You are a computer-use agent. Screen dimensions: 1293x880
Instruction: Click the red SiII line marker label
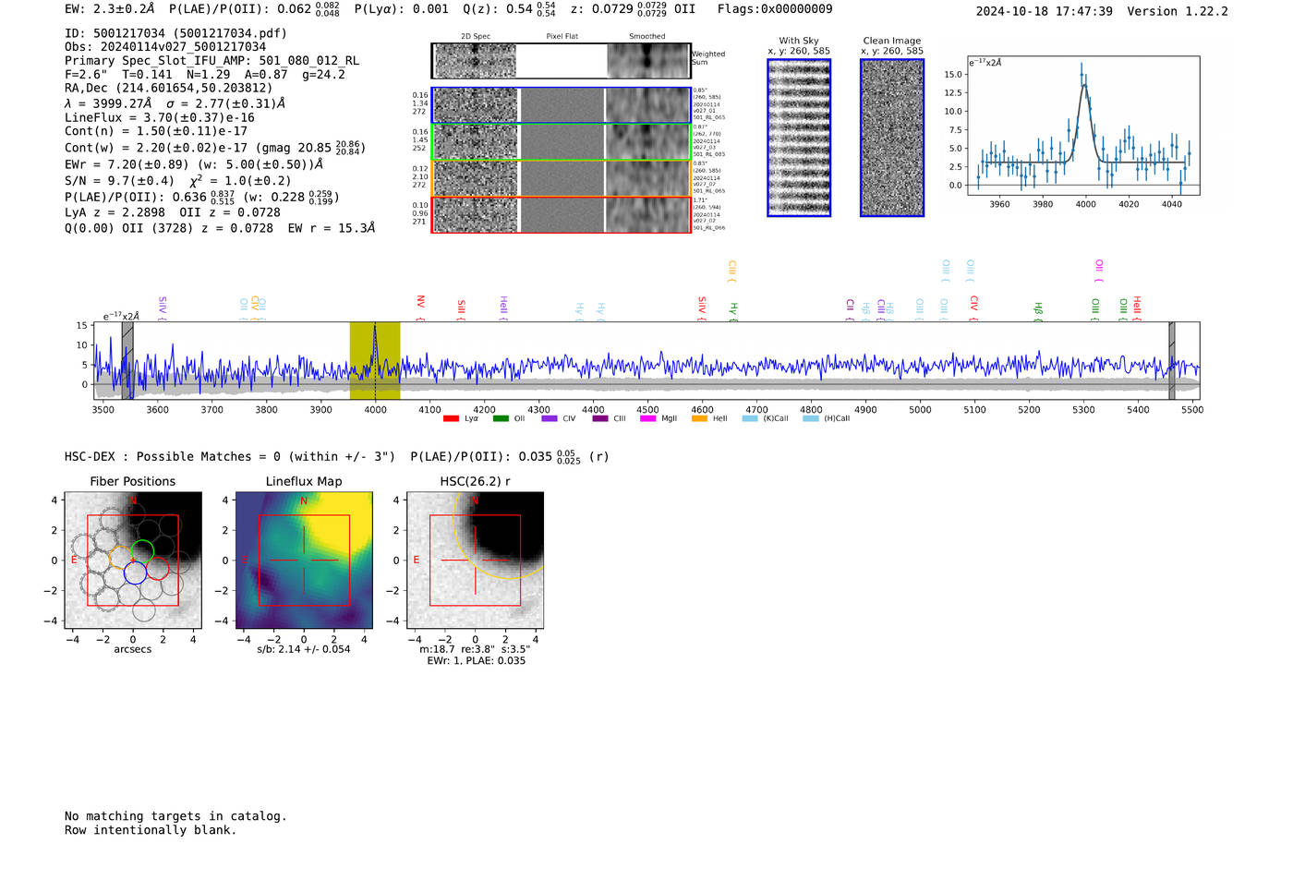click(462, 307)
